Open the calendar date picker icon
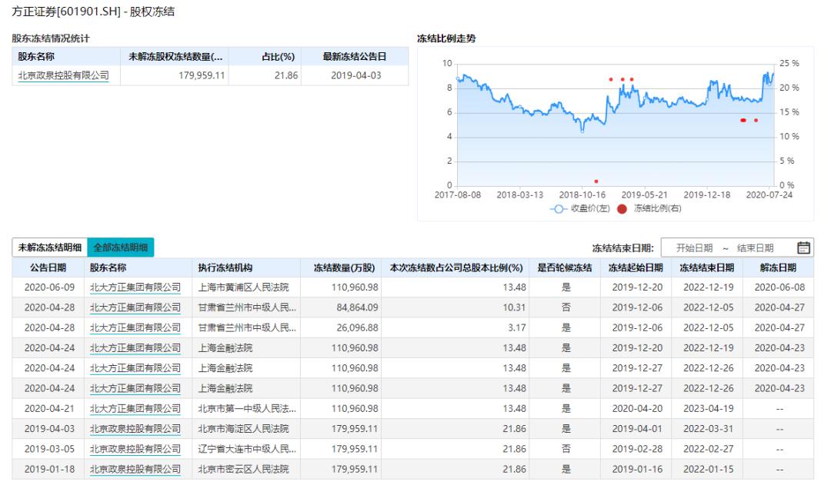Screen dimensions: 831x485 pyautogui.click(x=805, y=247)
